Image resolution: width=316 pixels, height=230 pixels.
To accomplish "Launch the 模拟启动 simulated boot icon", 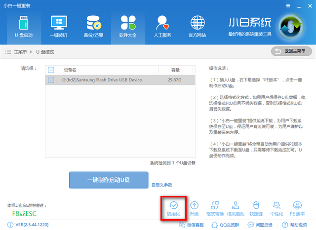I will tap(235, 205).
